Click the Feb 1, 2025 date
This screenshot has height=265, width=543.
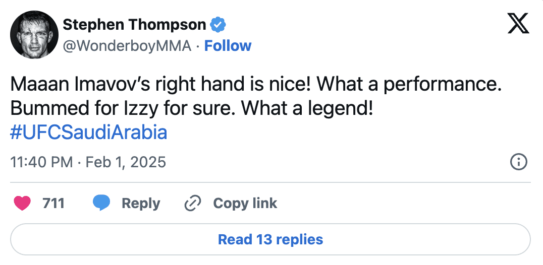(x=126, y=162)
